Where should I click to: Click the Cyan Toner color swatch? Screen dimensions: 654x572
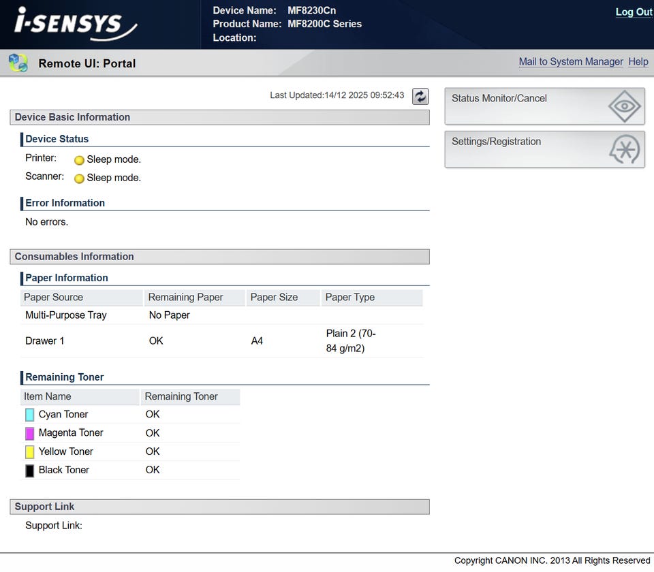pos(29,415)
